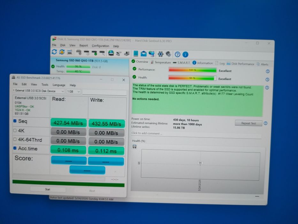Toggle the Acc.time checkbox
Image resolution: width=298 pixels, height=224 pixels.
point(15,148)
